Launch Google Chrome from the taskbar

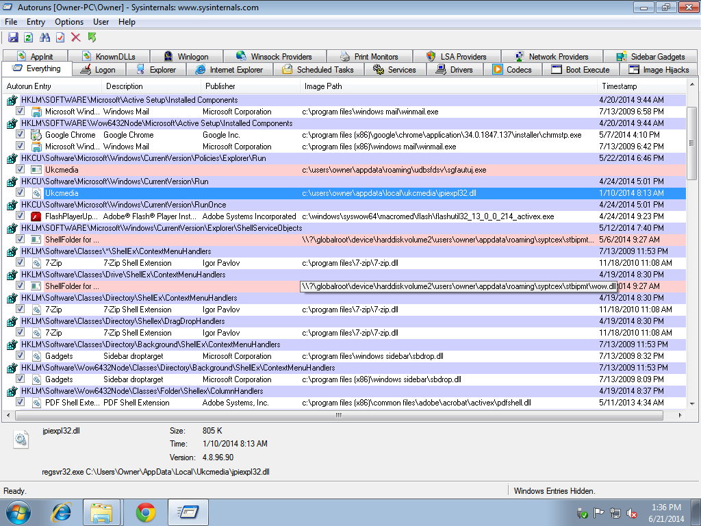pyautogui.click(x=145, y=512)
